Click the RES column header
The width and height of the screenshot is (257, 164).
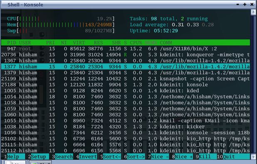coord(98,42)
